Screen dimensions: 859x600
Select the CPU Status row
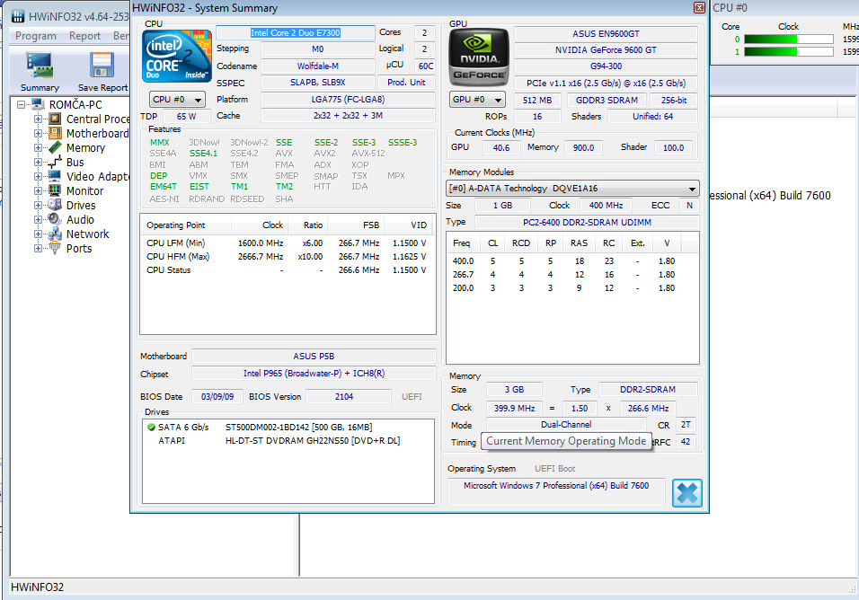coord(287,269)
